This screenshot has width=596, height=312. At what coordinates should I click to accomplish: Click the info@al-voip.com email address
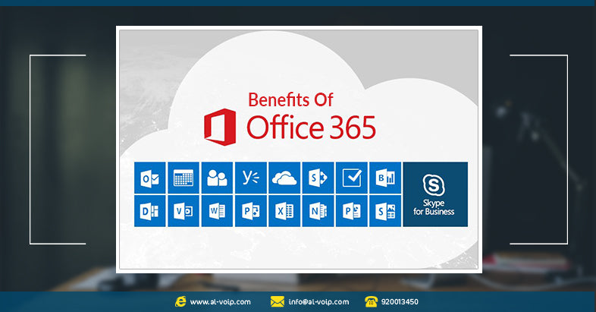tap(319, 301)
